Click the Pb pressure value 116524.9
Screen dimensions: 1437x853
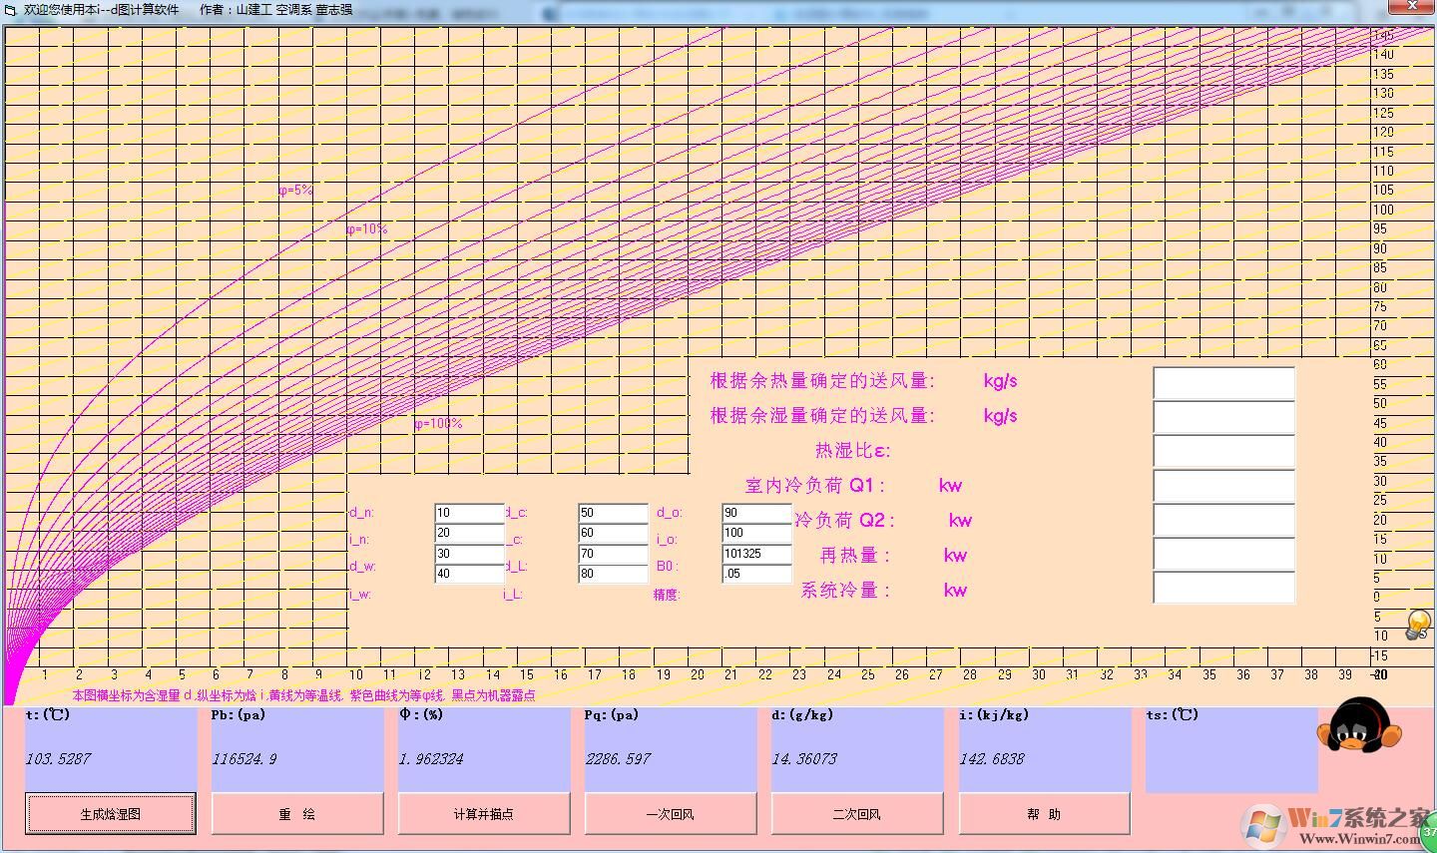pyautogui.click(x=244, y=759)
